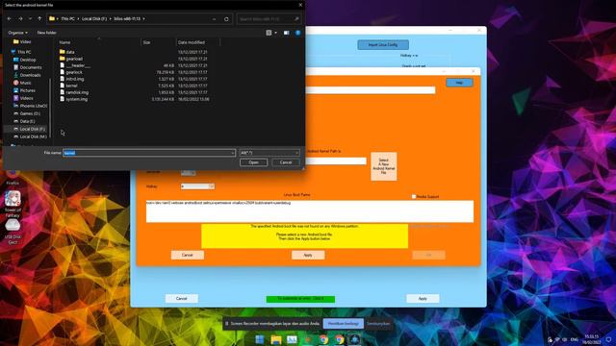Click the Linux Boot Parms text area
This screenshot has height=346, width=616.
310,211
